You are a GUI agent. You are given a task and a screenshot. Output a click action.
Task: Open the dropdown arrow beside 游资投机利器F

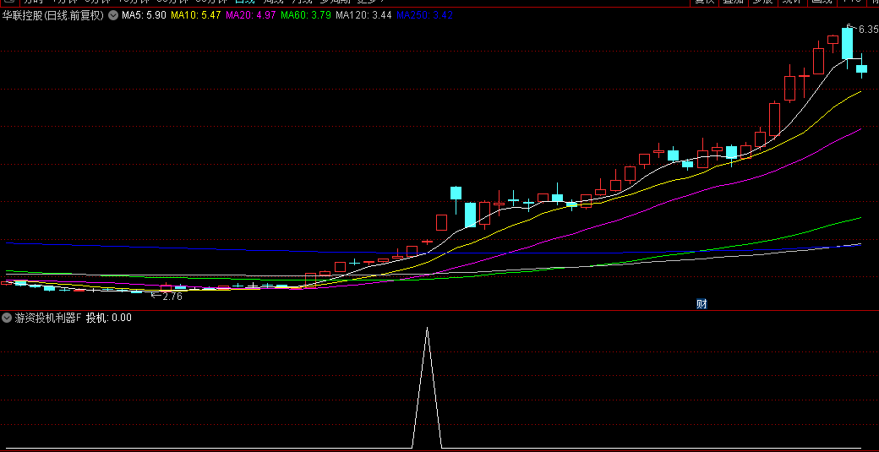tap(7, 318)
